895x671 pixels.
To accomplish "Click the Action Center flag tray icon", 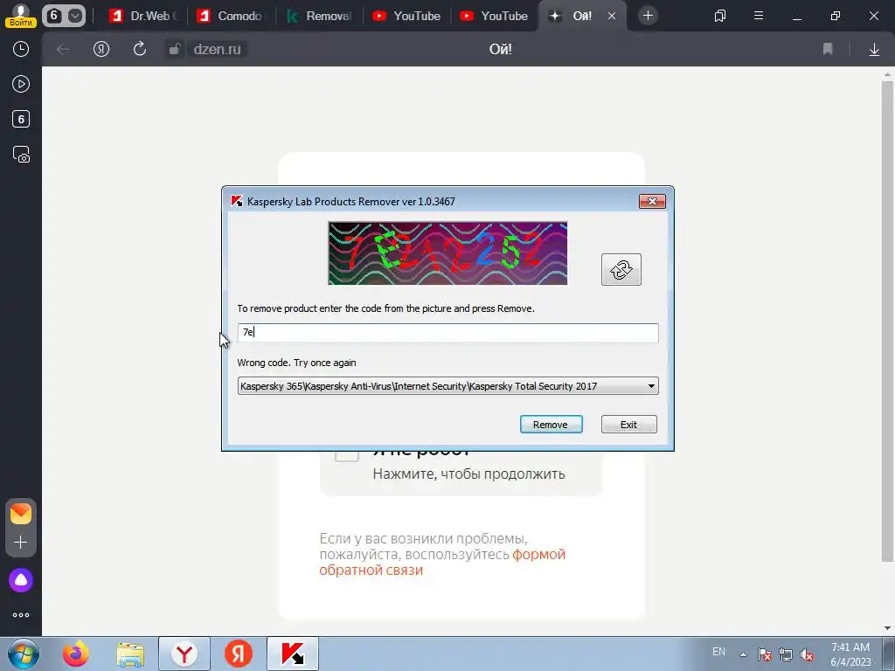I will pos(765,654).
